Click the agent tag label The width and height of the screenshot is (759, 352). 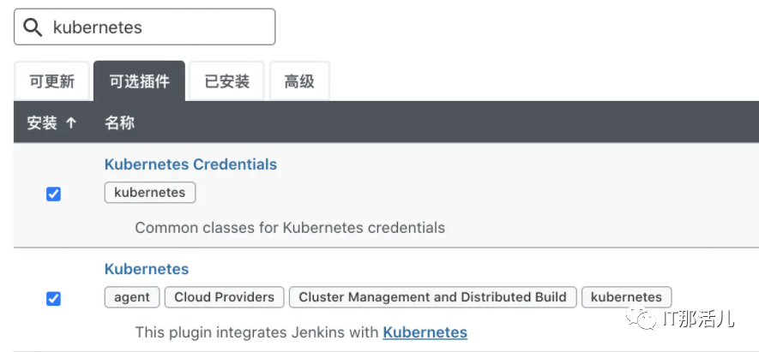point(132,297)
